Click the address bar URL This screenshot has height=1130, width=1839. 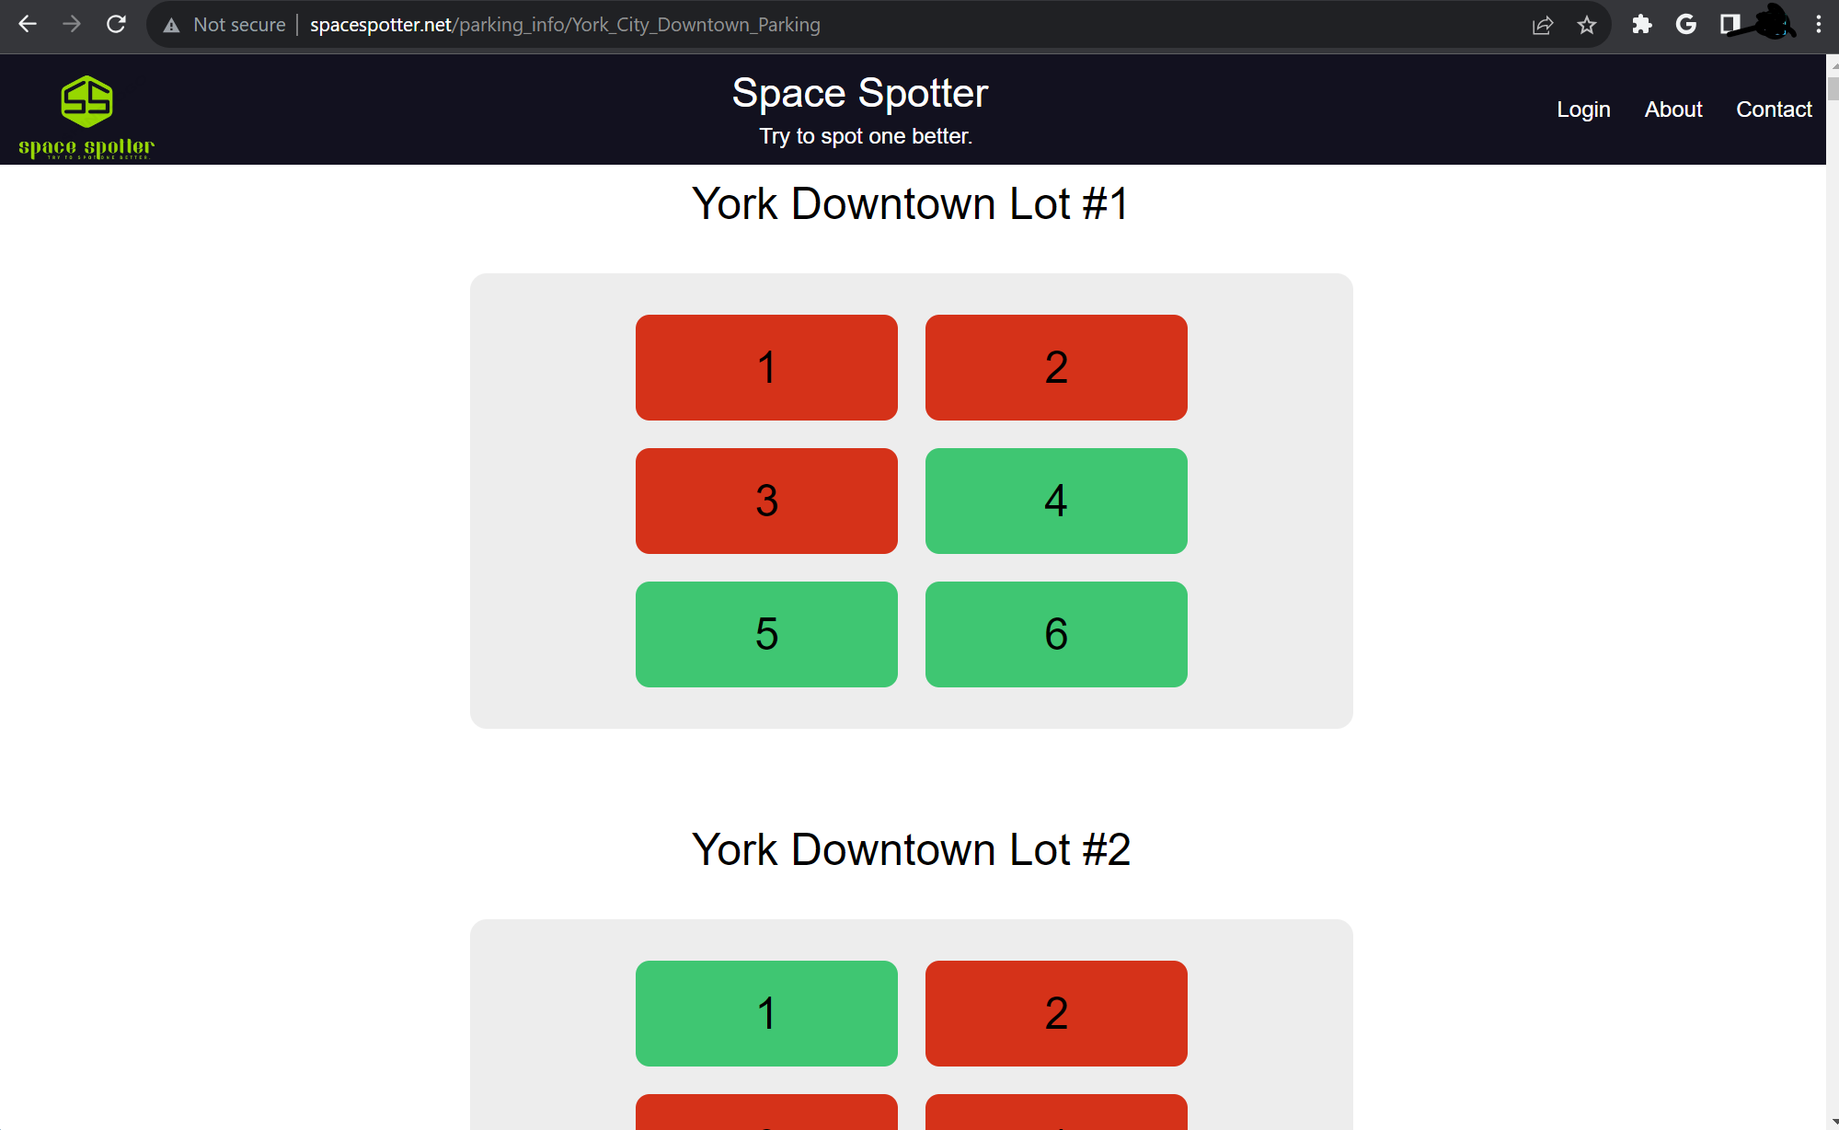coord(565,25)
